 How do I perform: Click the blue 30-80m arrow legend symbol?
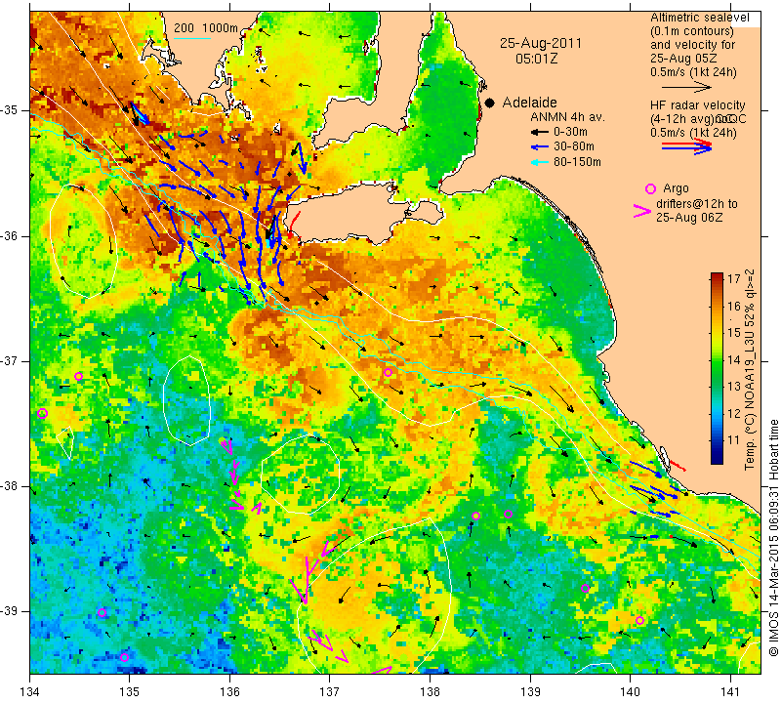click(539, 147)
